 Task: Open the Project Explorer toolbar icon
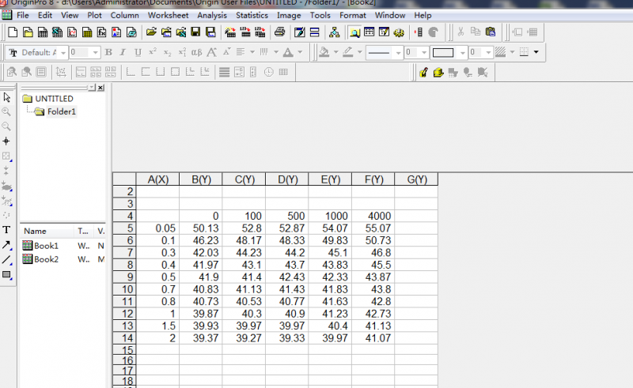click(x=354, y=32)
